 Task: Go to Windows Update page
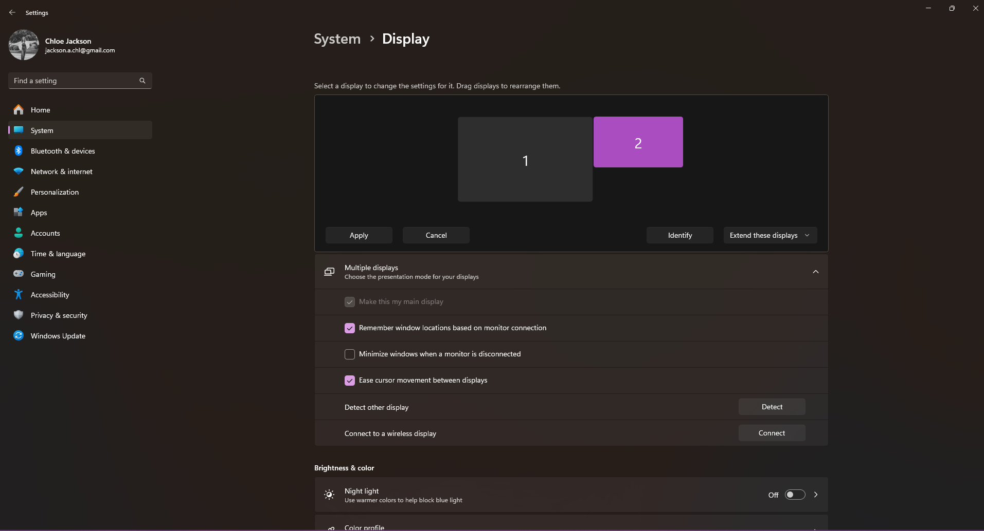(x=80, y=335)
